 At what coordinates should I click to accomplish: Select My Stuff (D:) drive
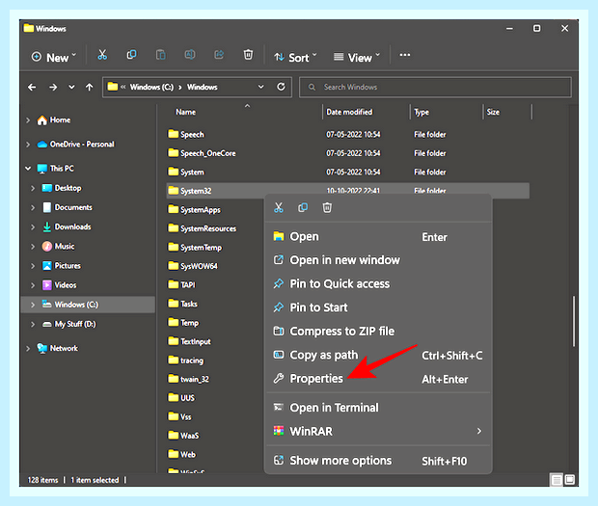pyautogui.click(x=75, y=324)
